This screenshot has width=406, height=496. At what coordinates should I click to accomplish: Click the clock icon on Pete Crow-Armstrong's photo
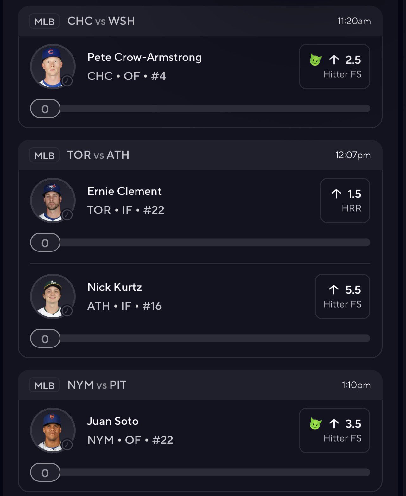point(67,81)
